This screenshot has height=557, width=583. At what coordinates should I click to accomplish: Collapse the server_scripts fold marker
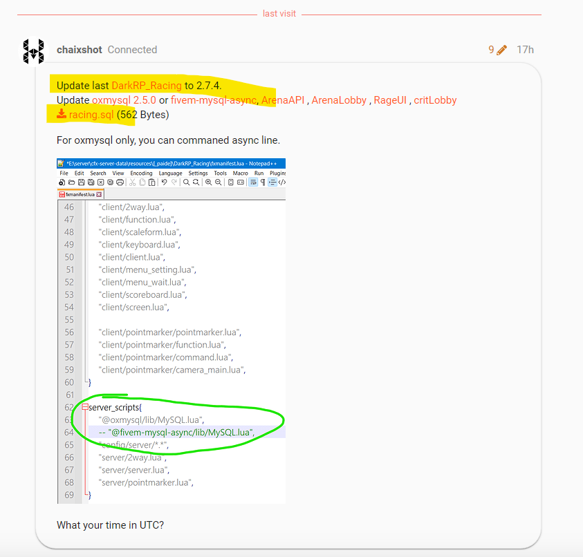pos(85,407)
